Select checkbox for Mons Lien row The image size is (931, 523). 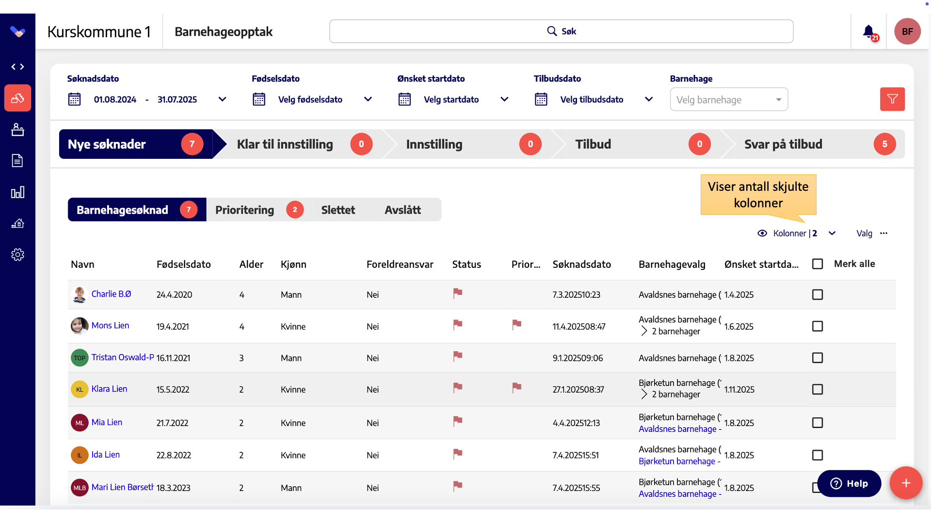pos(818,326)
